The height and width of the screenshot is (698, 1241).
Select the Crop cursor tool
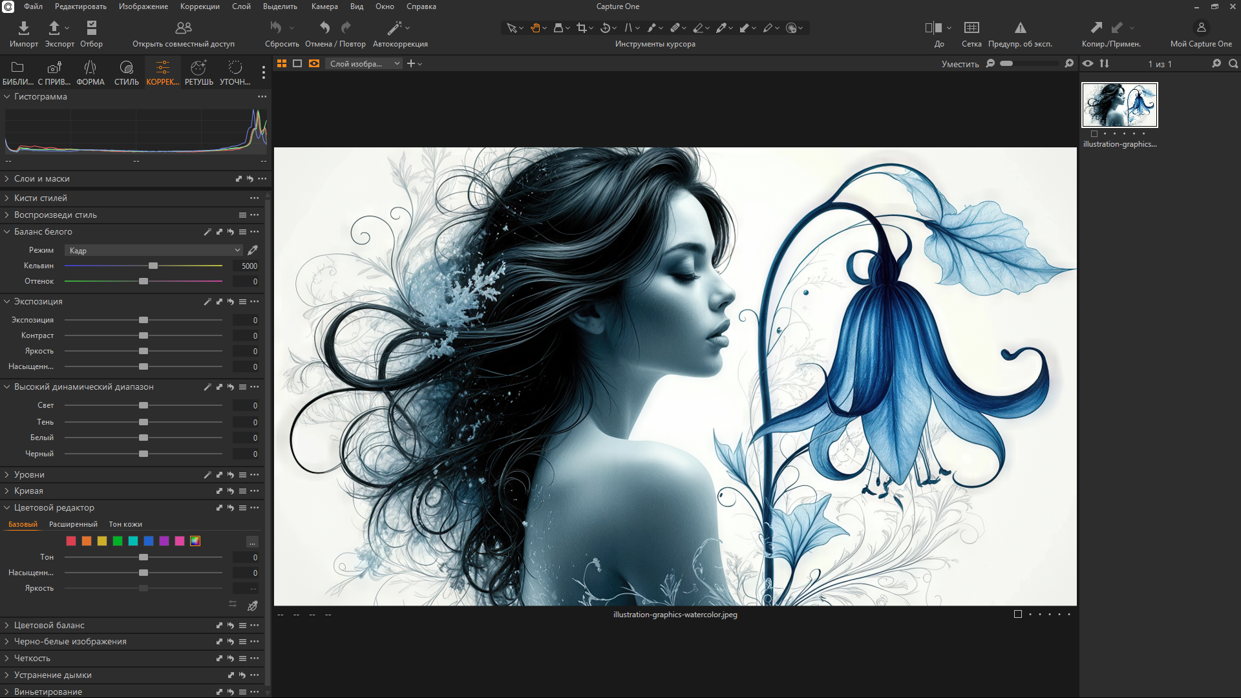(x=582, y=28)
